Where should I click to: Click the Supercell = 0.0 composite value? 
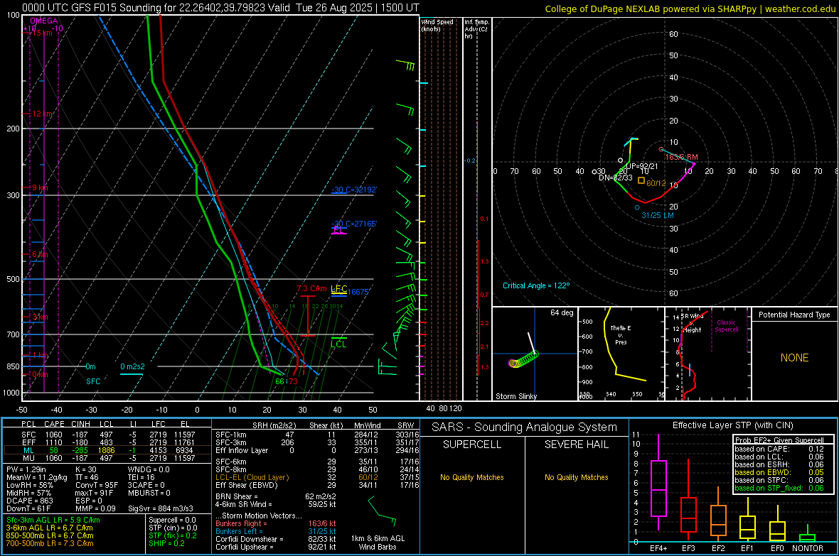pyautogui.click(x=172, y=520)
